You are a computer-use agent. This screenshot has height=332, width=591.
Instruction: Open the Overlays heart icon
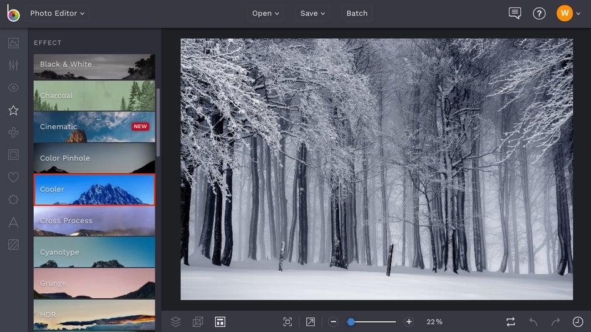click(13, 178)
